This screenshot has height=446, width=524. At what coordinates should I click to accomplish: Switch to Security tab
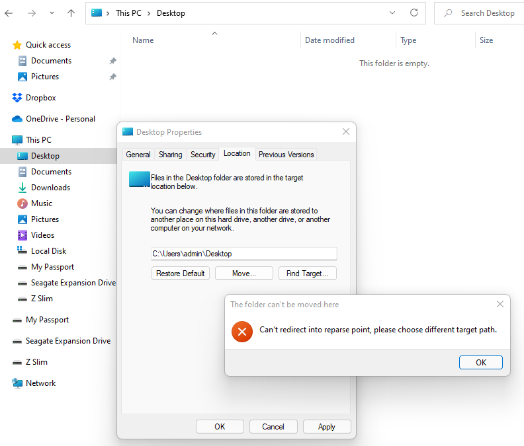coord(203,155)
